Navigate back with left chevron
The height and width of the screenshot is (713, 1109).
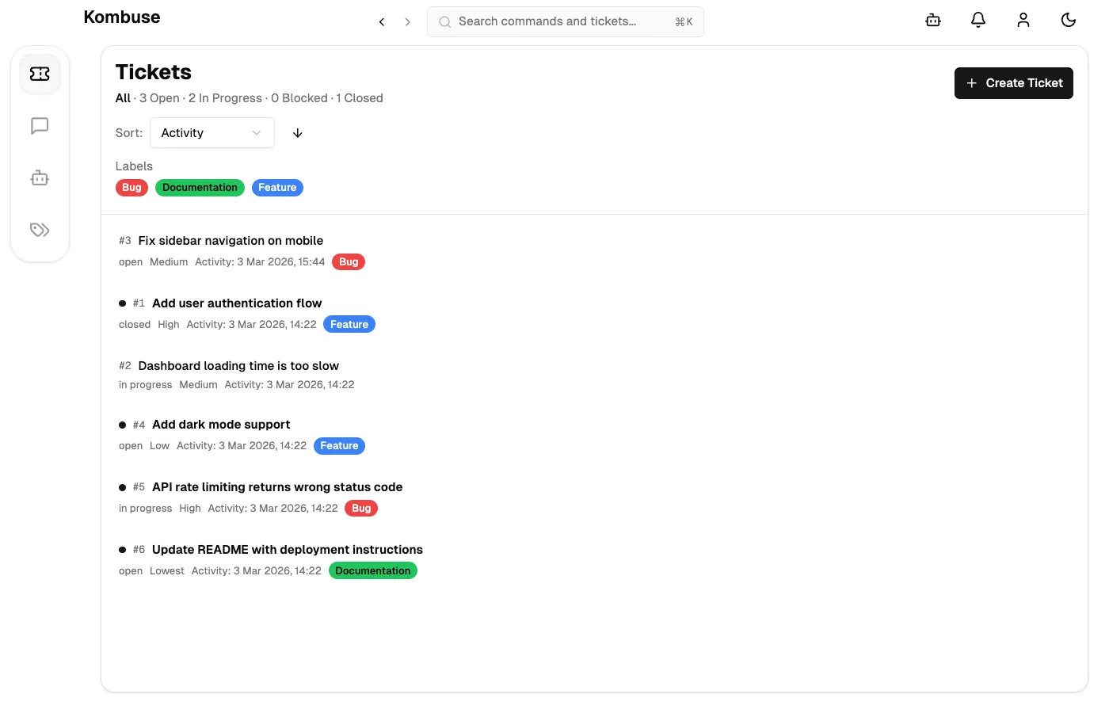382,22
